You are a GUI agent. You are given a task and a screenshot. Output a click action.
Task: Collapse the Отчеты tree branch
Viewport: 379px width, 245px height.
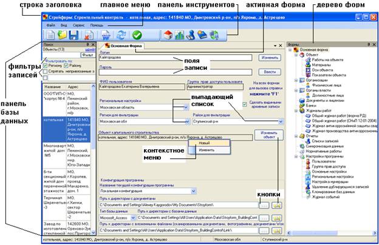[x=296, y=136]
